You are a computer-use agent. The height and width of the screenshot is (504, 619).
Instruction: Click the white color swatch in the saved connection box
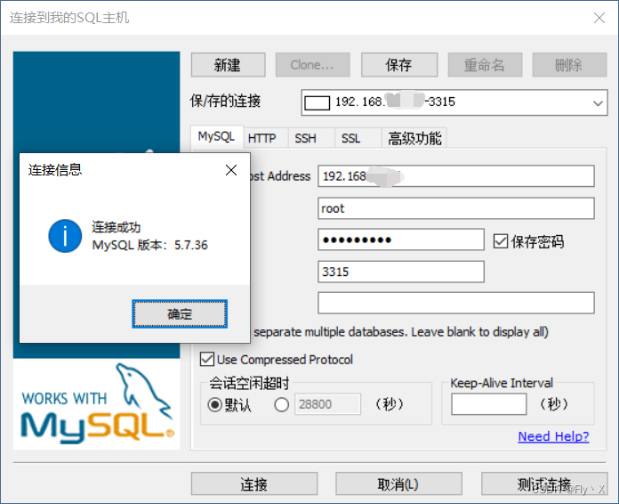tap(317, 102)
